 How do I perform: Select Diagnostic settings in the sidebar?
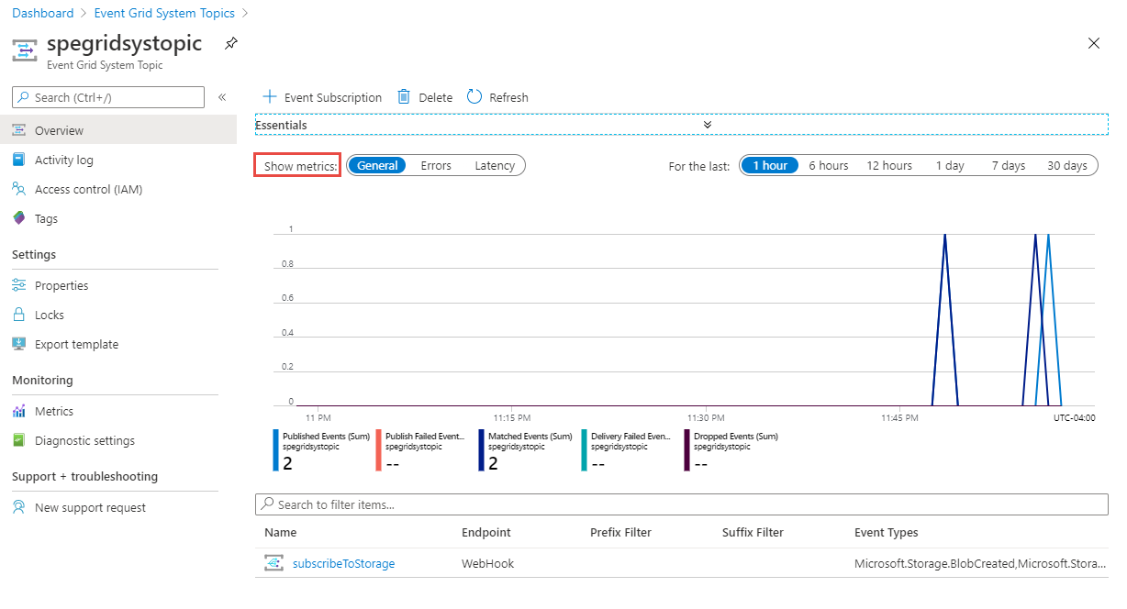(84, 440)
